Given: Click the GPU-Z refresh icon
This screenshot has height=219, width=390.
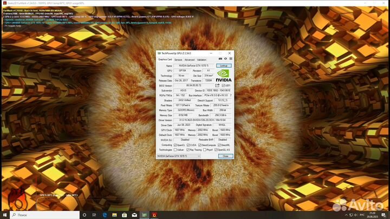Looking at the screenshot, I should click(x=225, y=59).
